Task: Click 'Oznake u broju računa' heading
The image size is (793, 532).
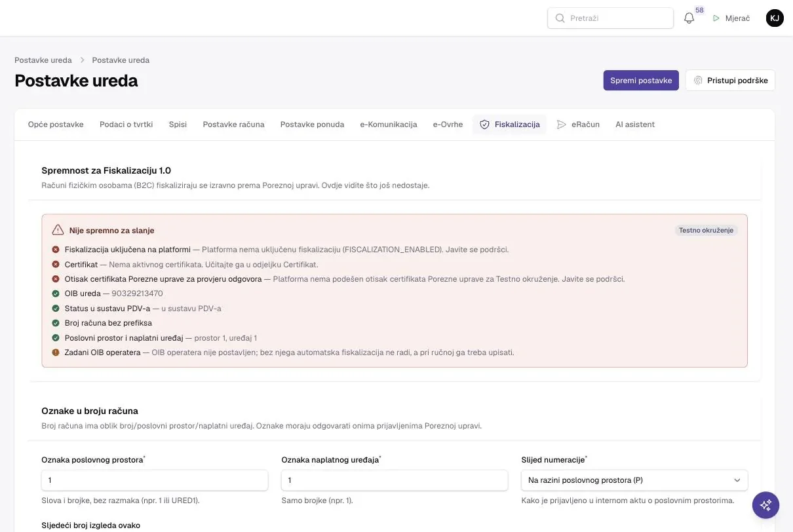Action: [x=90, y=411]
